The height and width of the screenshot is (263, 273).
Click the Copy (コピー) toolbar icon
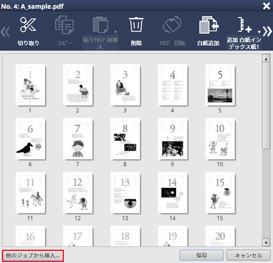64,25
